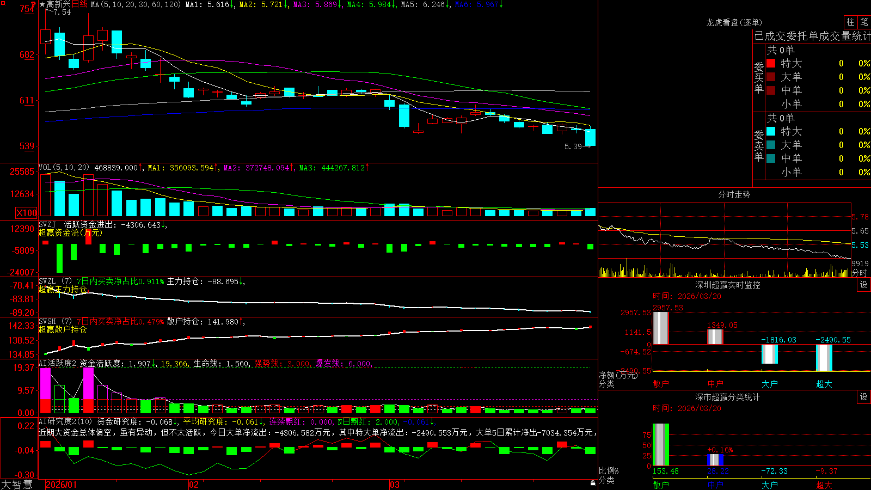Click the 净额(万元) axis label

618,375
